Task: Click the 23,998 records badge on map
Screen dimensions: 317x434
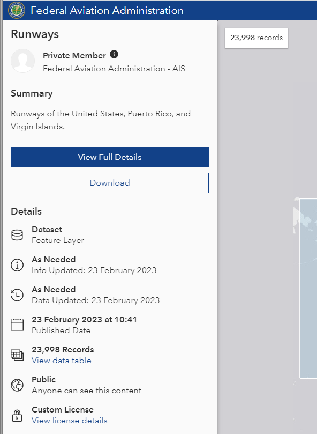Action: (256, 38)
